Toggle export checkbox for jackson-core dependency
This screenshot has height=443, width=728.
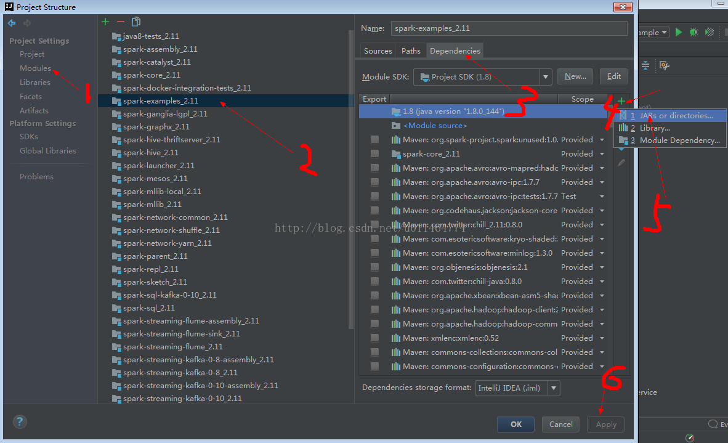point(374,210)
